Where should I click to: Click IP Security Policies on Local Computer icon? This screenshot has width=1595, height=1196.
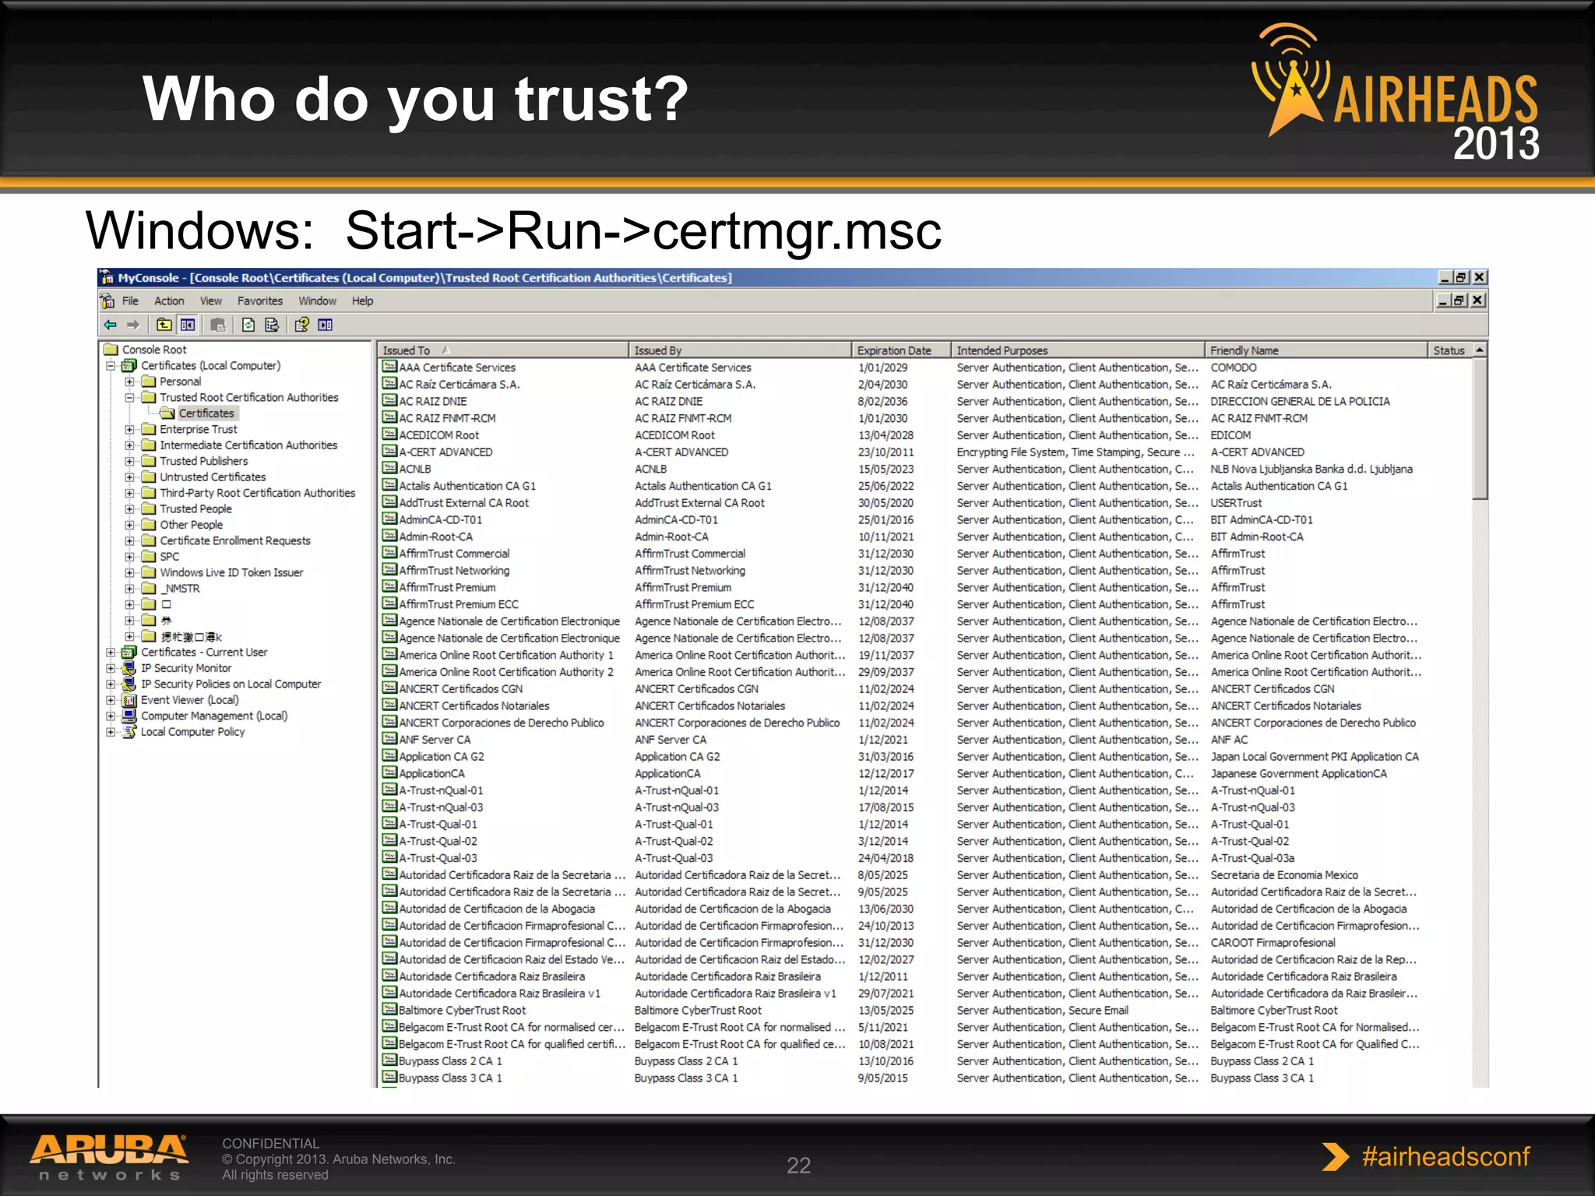pos(129,684)
